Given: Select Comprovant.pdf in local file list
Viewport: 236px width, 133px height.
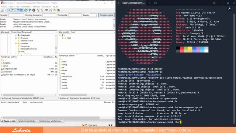Looking at the screenshot, I should click(x=10, y=69).
